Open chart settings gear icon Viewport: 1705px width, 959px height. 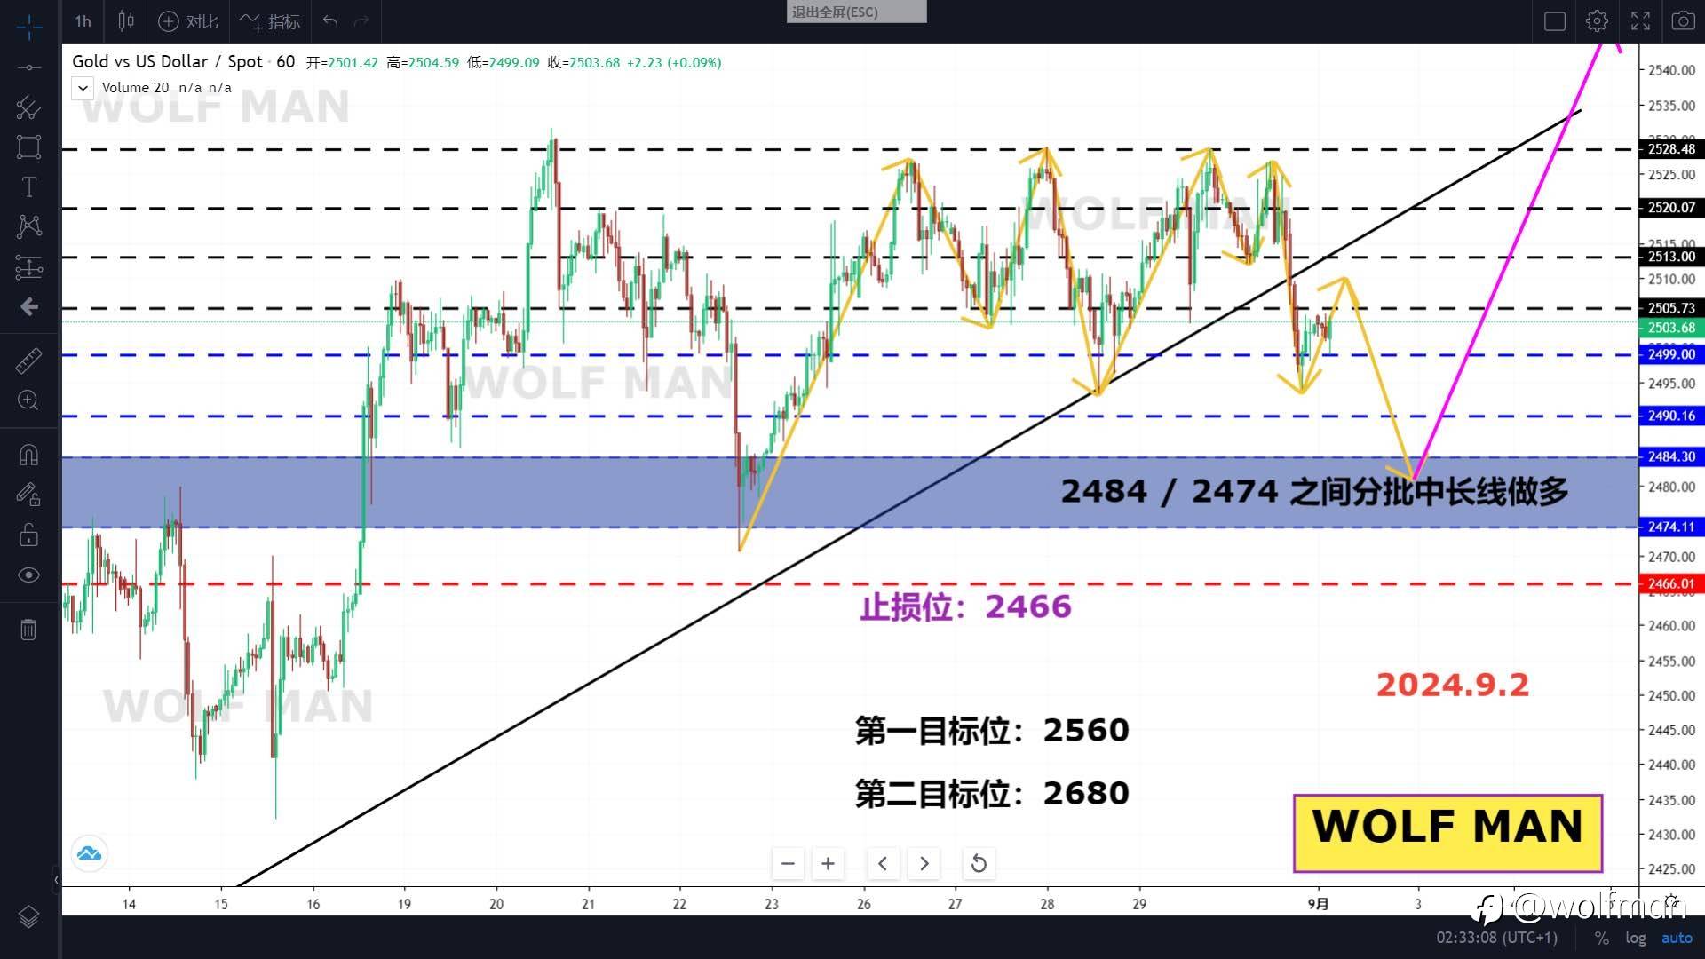[1597, 21]
